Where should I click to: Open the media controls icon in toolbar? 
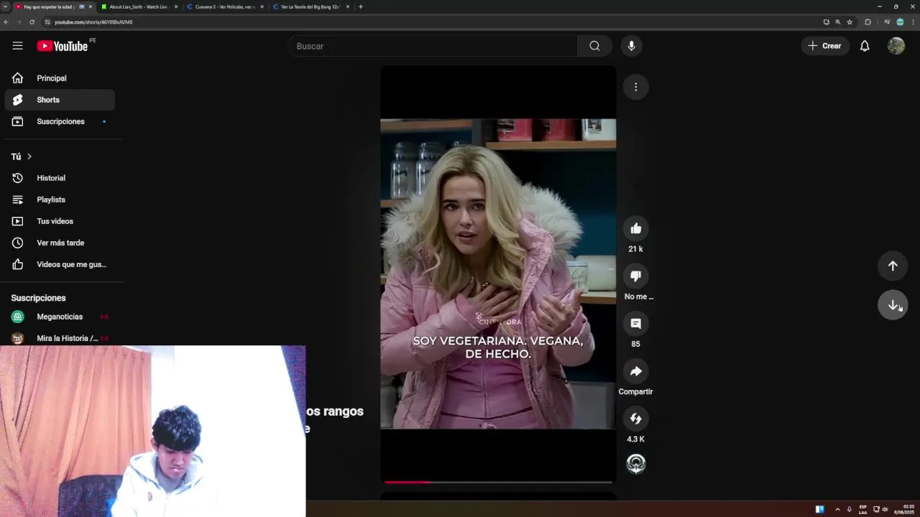click(886, 22)
